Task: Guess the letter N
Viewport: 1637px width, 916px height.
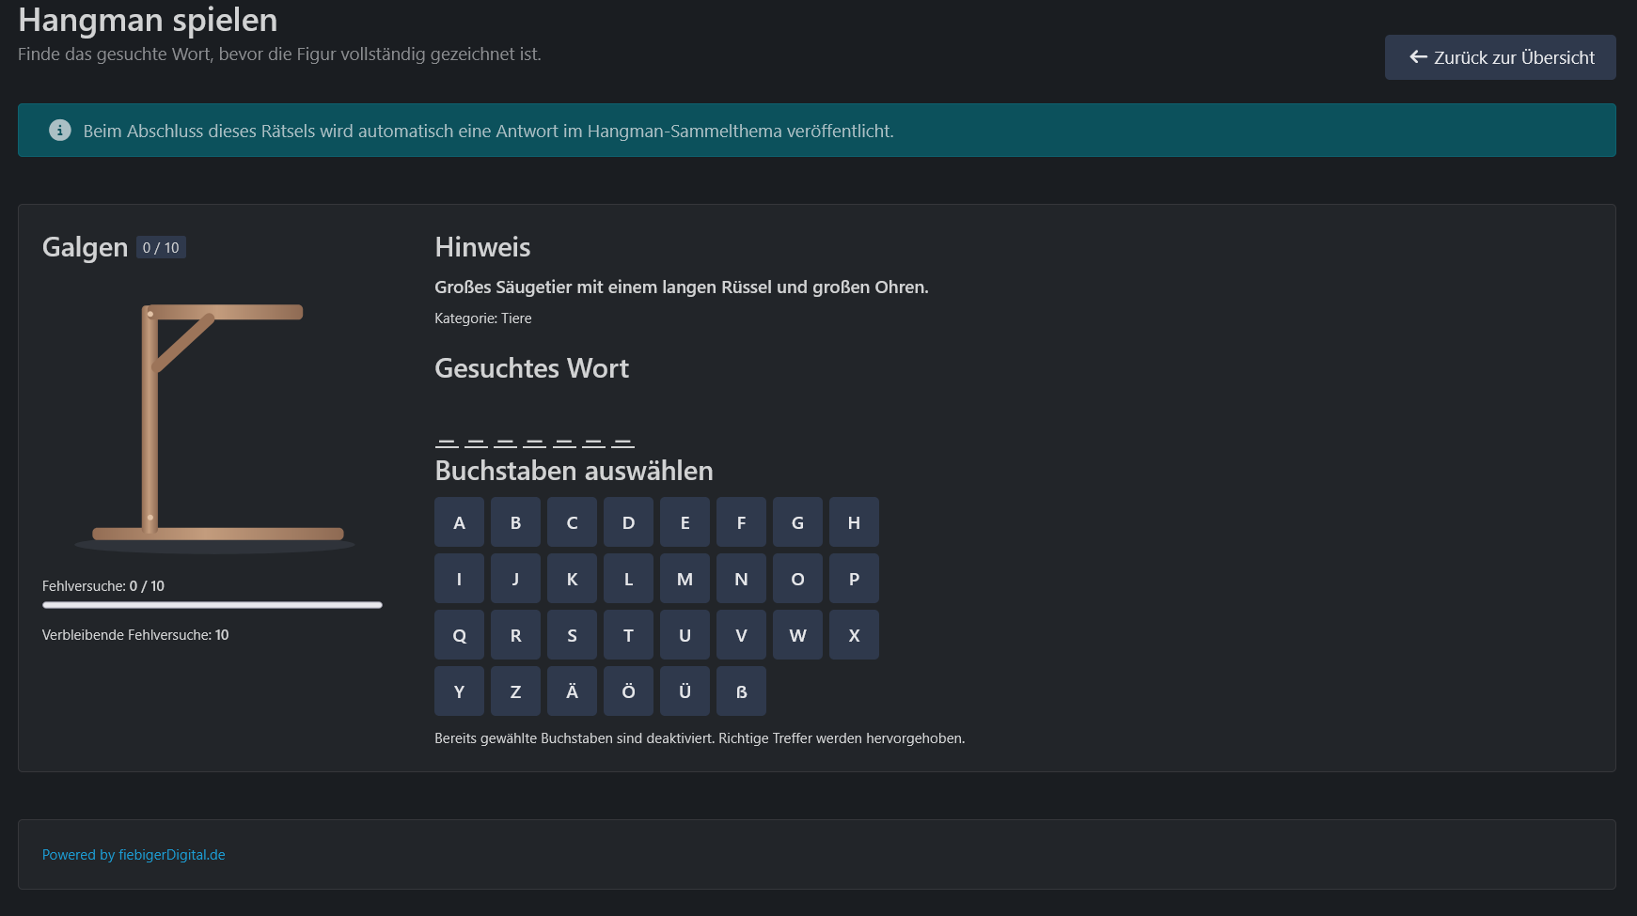Action: tap(741, 579)
